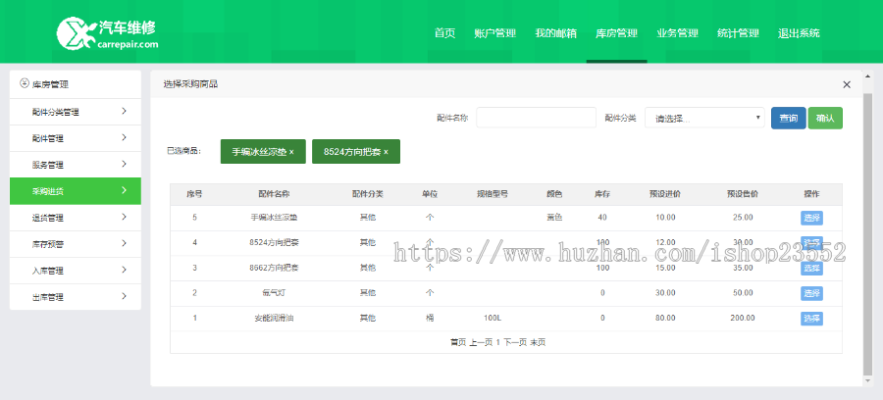Open 我的邮箱 in the top navigation
Image resolution: width=883 pixels, height=400 pixels.
556,33
